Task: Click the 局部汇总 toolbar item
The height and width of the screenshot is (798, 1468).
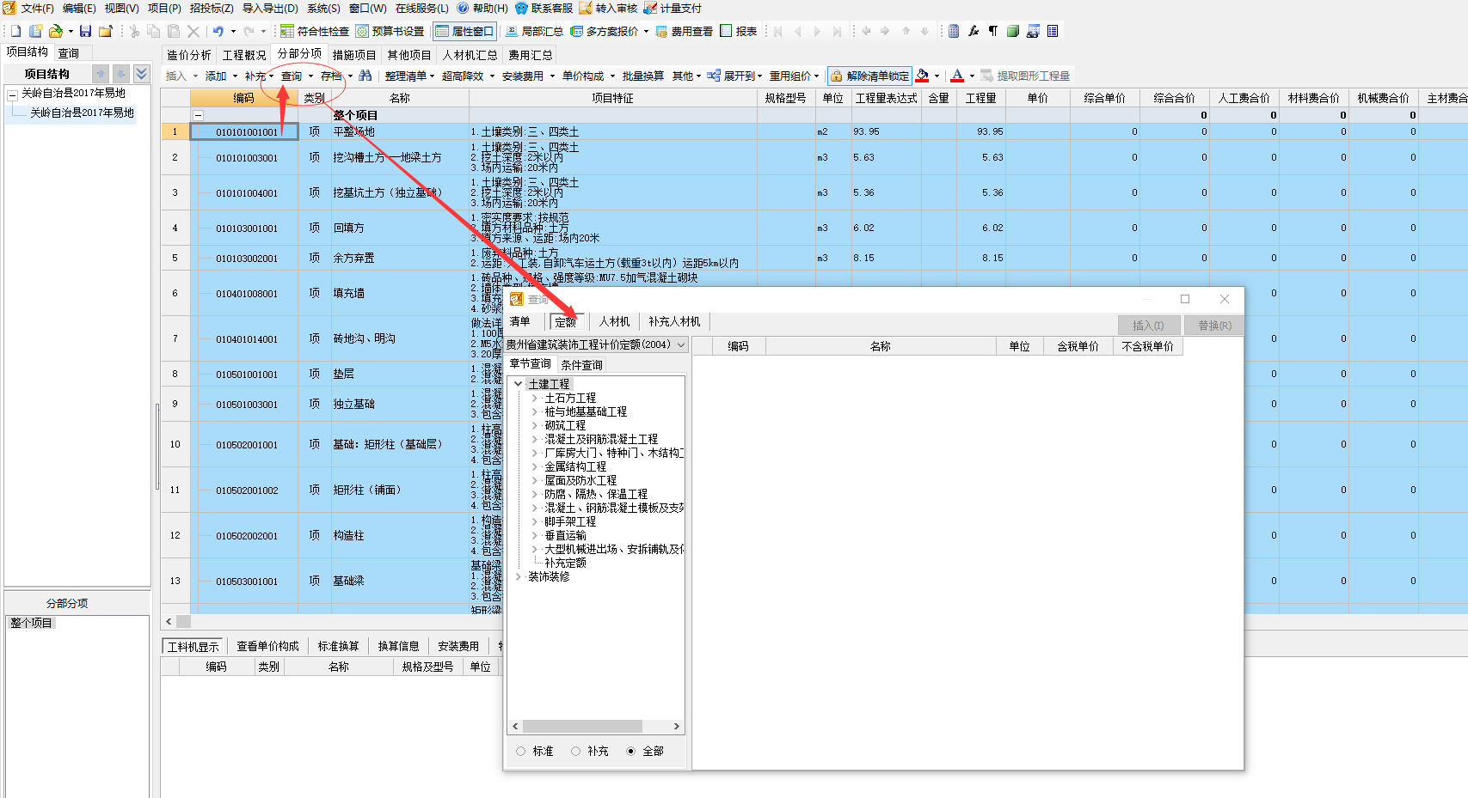Action: pos(534,31)
